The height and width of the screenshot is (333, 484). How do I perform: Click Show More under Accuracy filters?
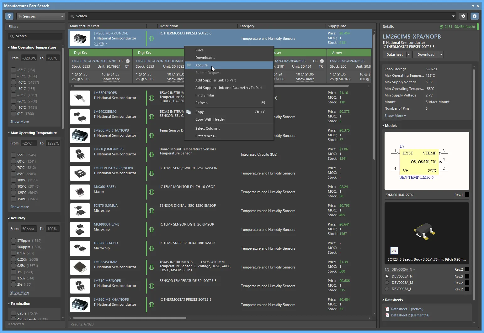pos(19,292)
